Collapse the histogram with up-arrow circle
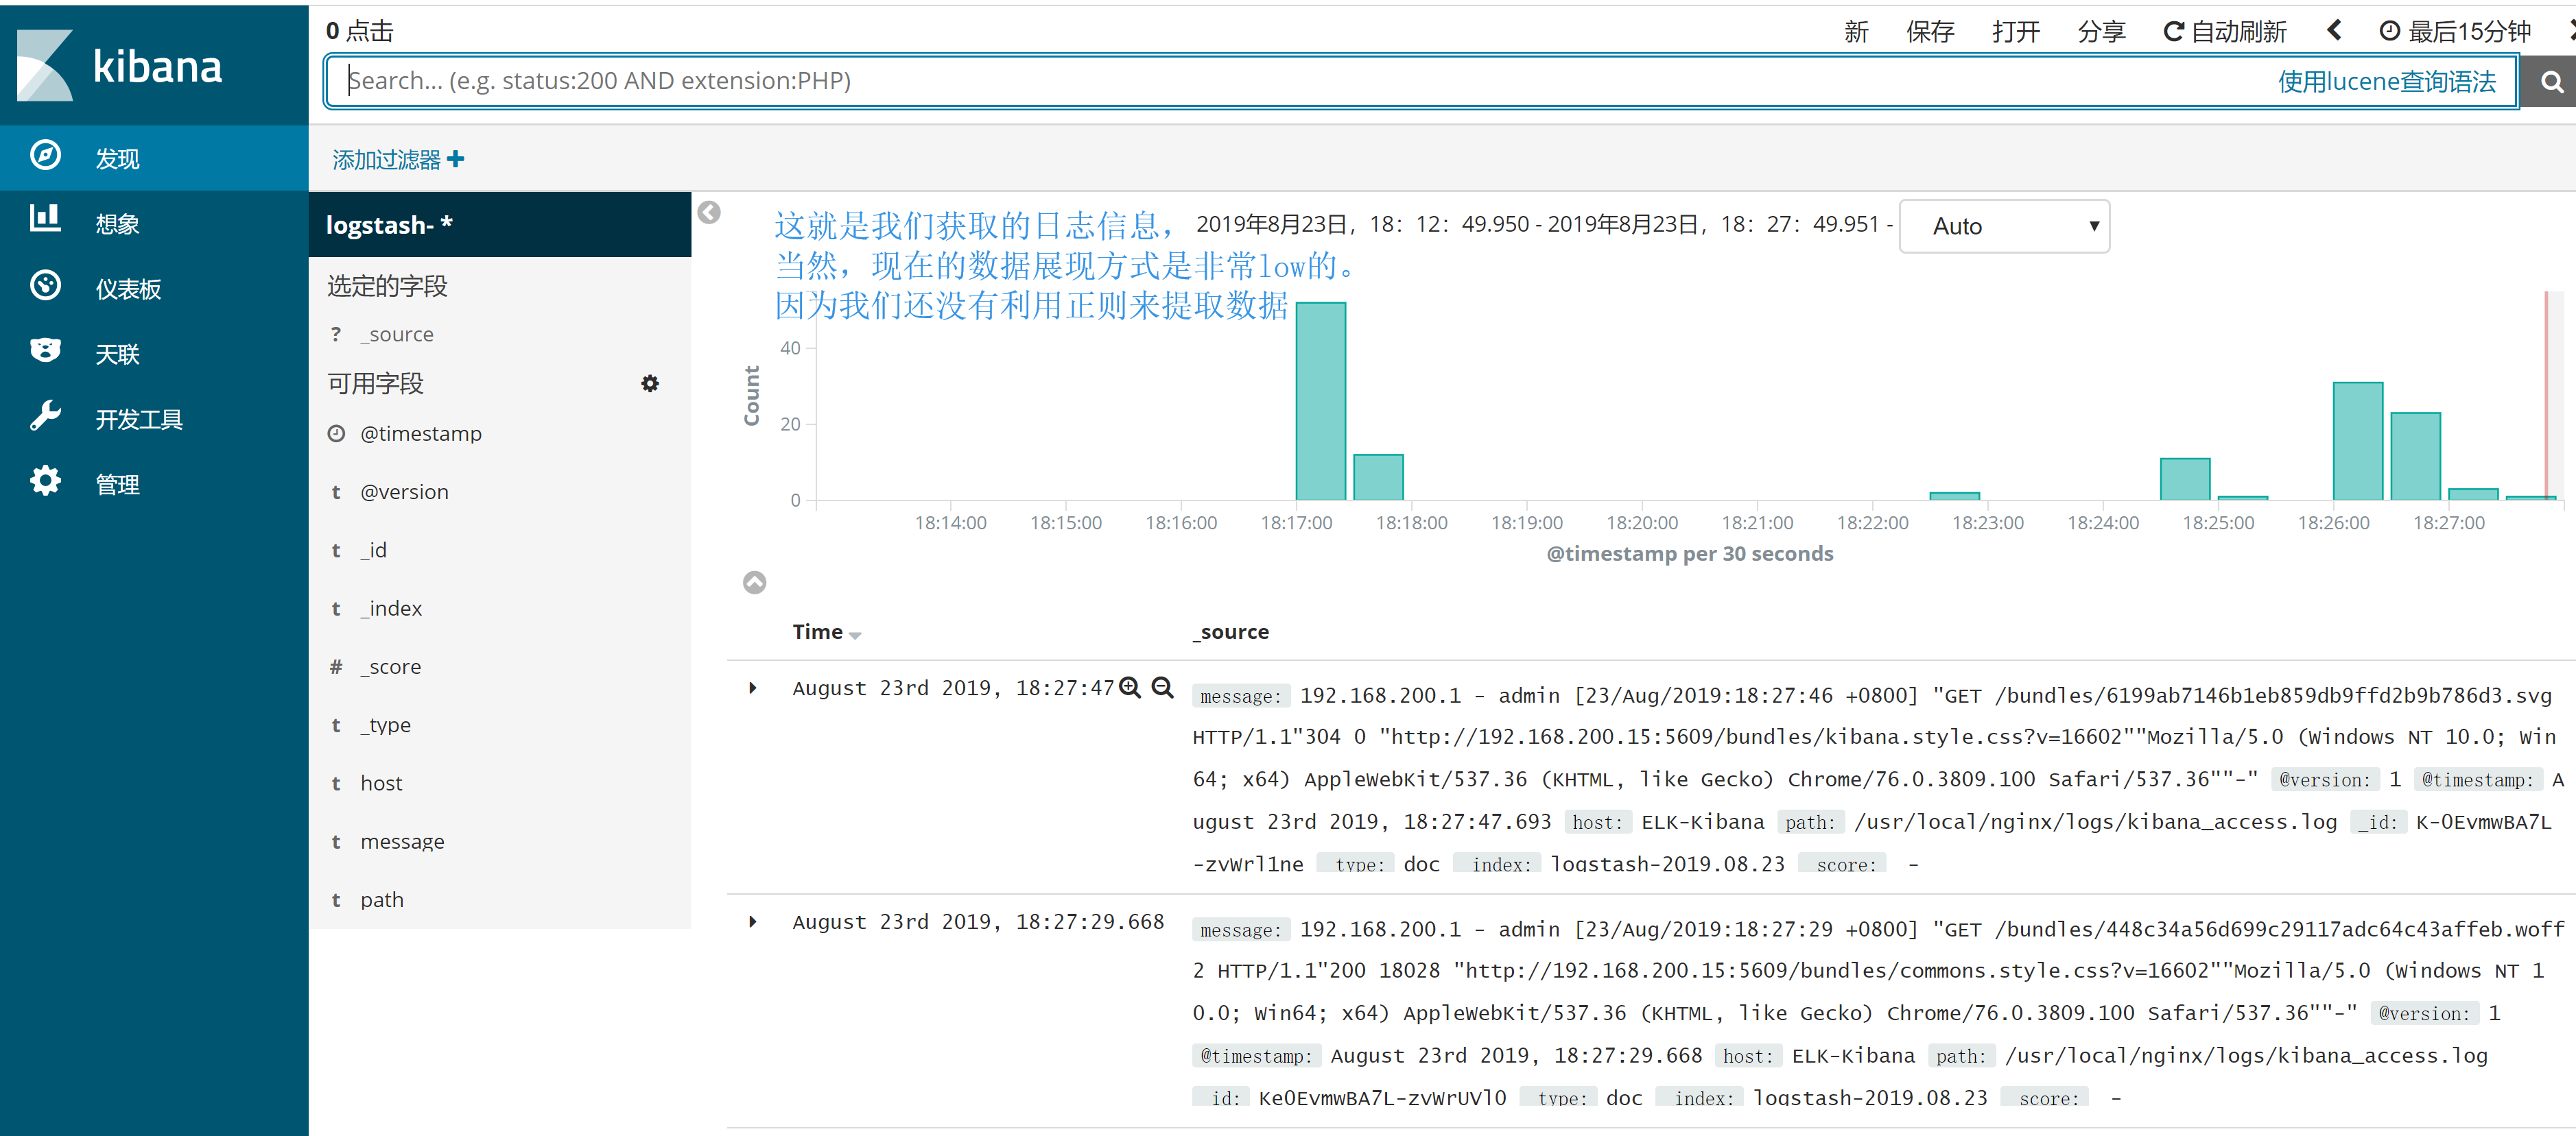 [754, 583]
